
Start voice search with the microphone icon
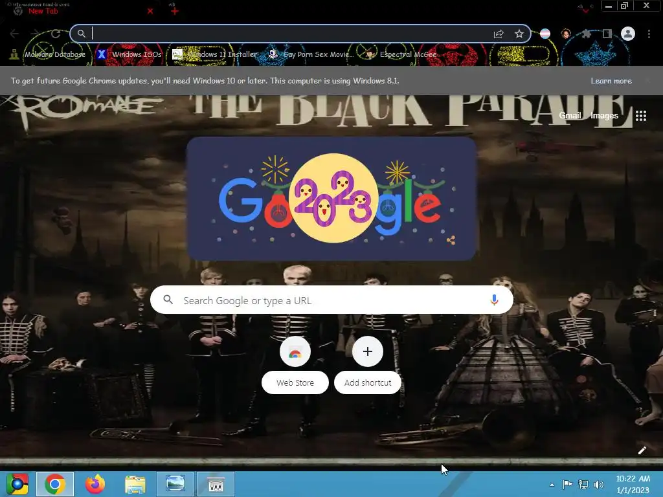point(494,300)
